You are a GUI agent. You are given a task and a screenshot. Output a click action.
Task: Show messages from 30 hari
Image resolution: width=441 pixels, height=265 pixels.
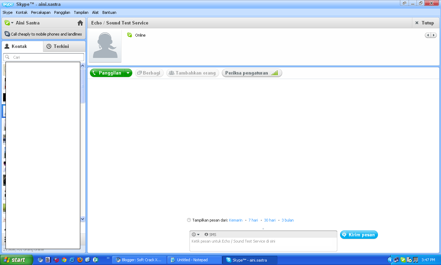tap(270, 220)
